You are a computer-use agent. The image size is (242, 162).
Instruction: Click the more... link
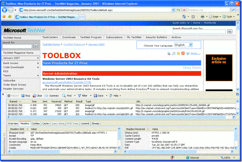tap(195, 53)
